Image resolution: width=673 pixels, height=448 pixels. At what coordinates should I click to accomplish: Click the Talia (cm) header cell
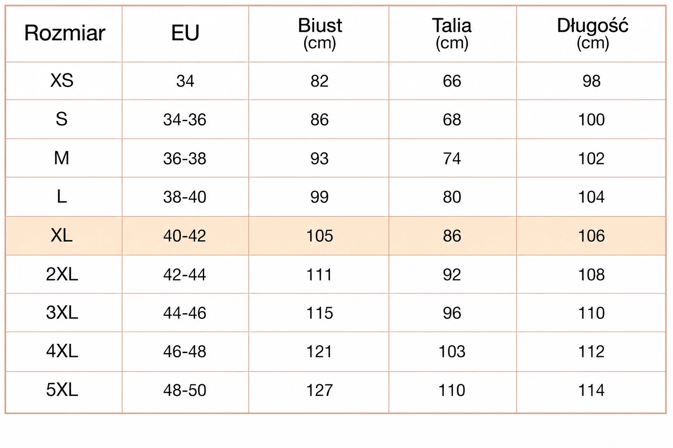(x=453, y=34)
